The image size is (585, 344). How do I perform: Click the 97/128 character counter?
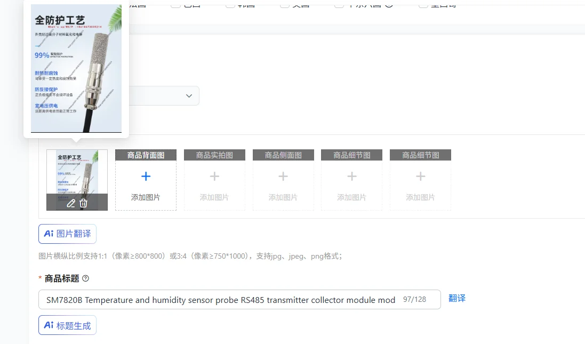click(414, 300)
